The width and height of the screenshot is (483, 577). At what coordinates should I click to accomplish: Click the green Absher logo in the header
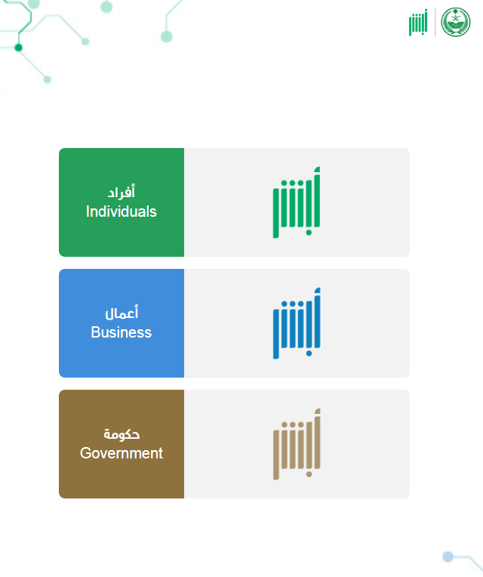pyautogui.click(x=418, y=23)
